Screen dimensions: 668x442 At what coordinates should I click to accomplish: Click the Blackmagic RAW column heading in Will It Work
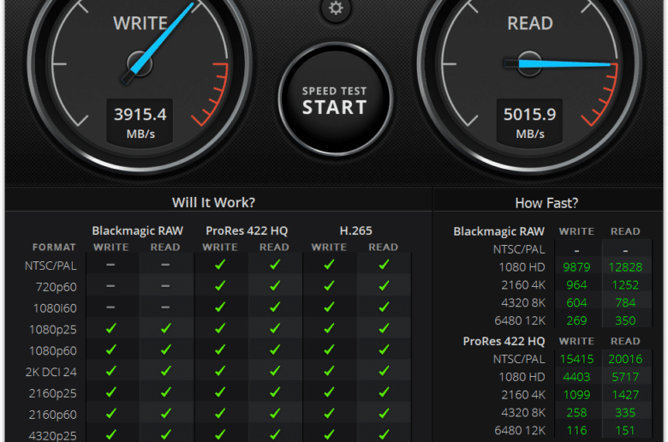pos(138,230)
